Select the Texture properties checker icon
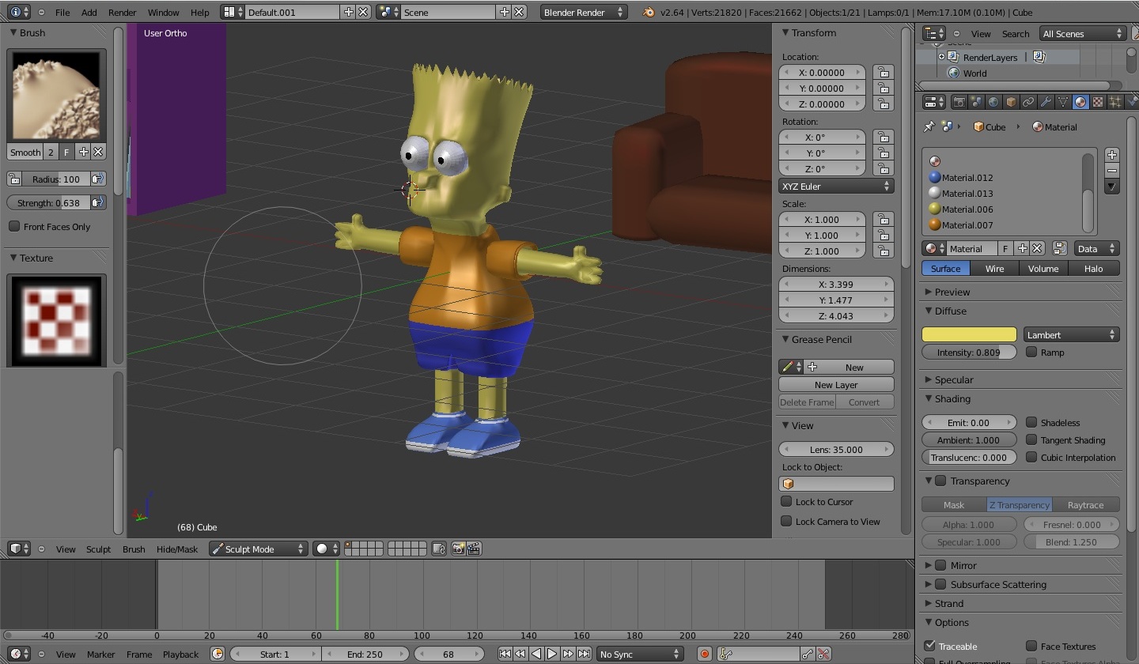Viewport: 1139px width, 664px height. point(1098,102)
